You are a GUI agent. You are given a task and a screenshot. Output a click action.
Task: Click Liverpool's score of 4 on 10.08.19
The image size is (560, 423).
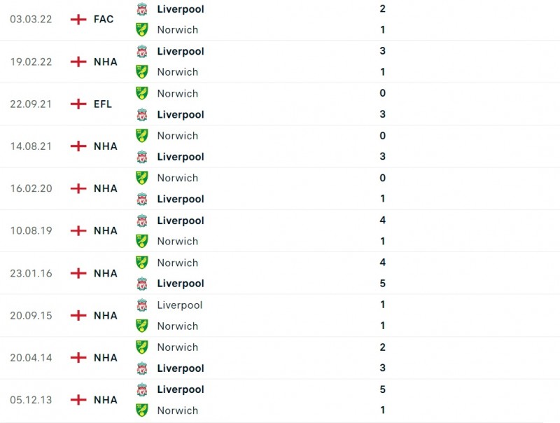[x=382, y=220]
